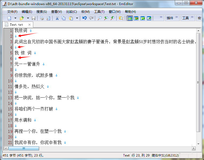Screen dimensions: 204x160
Task: Click the line 把一块泥，捻一个你，塑一个我
Action: click(44, 98)
